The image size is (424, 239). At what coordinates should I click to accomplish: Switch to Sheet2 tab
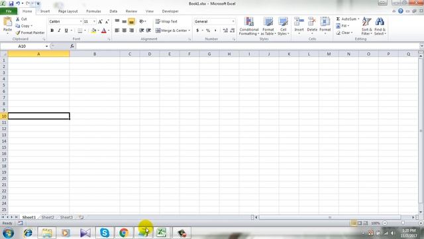(x=48, y=217)
